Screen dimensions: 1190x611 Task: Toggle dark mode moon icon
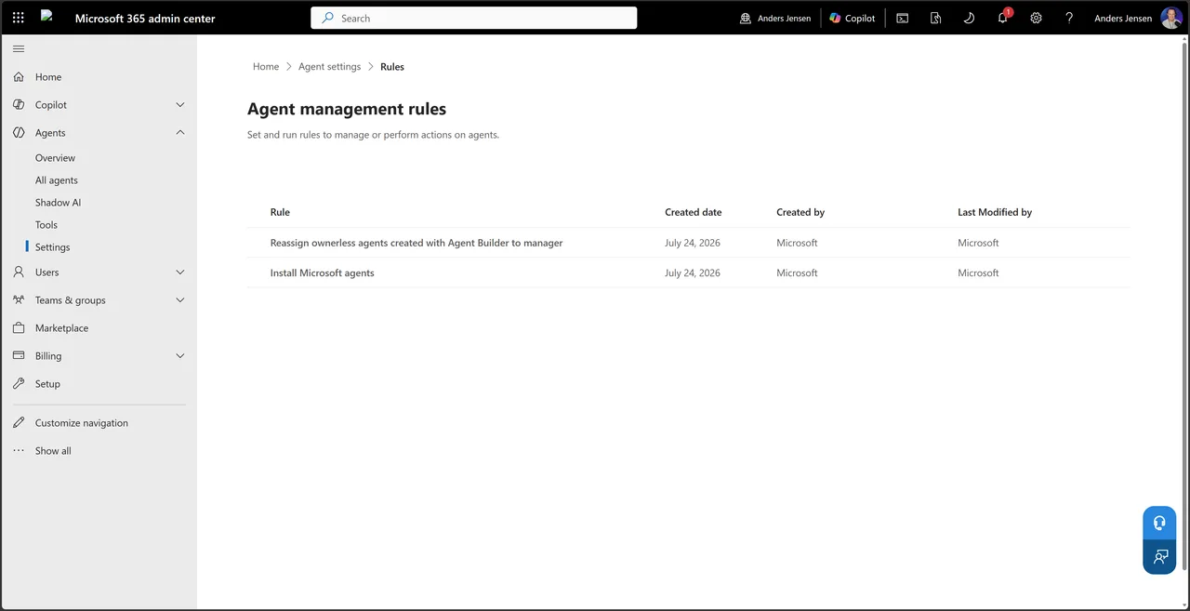point(969,18)
